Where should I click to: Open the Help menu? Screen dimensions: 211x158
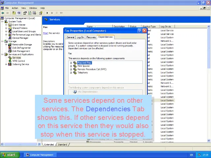click(42, 8)
